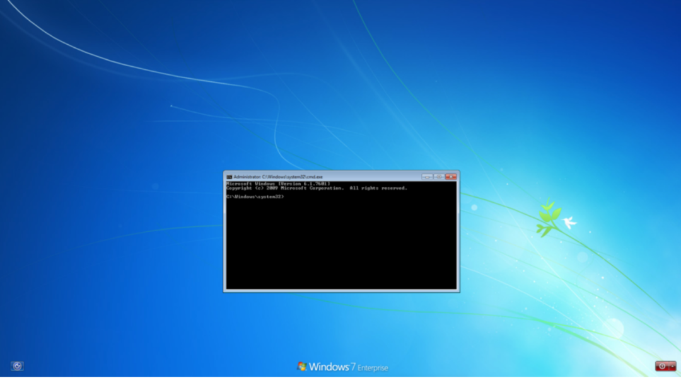Click the 'Microsoft Windows [Version 6.1.7601]' line
Screen dimensions: 681x378
[279, 184]
